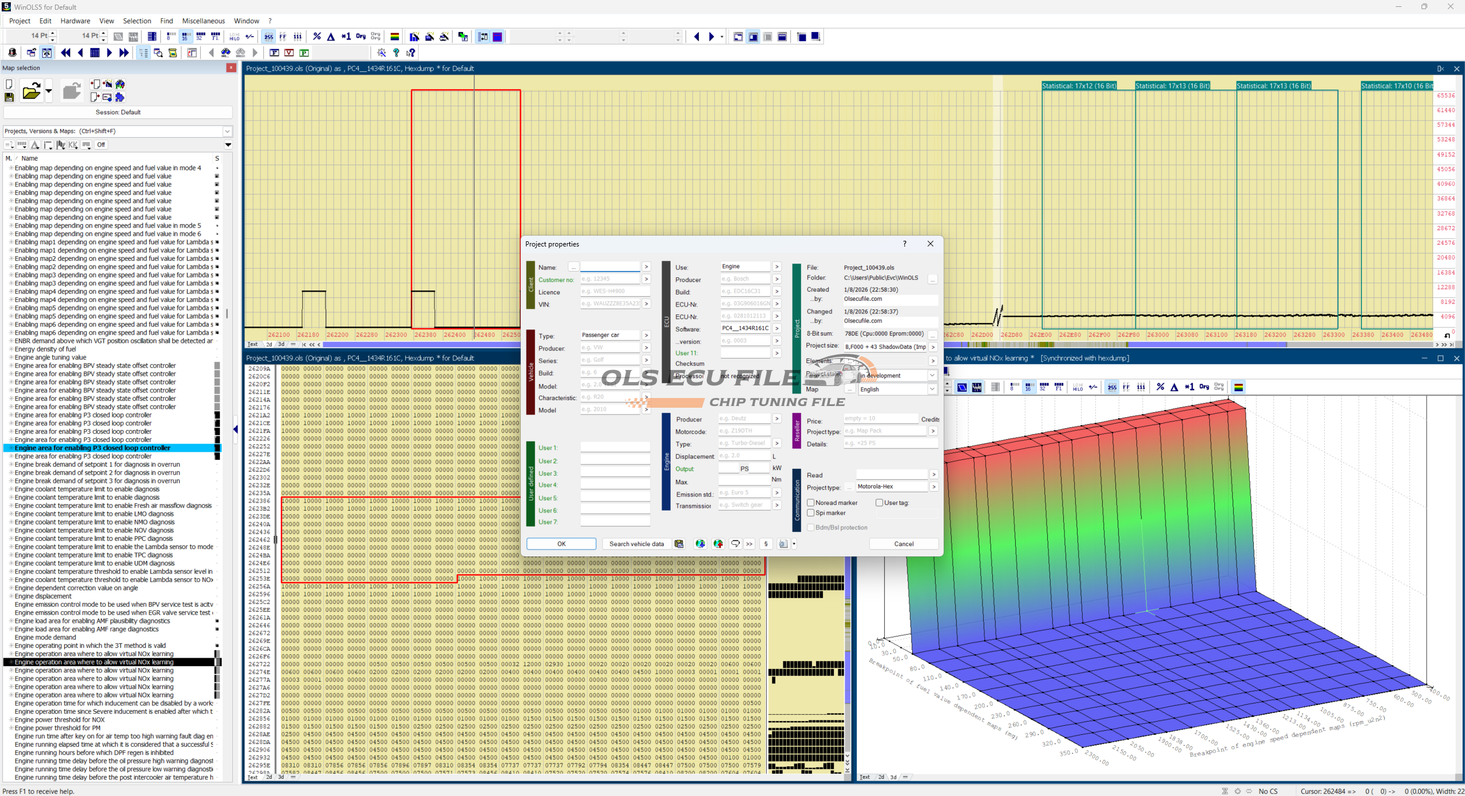Open the Hardware menu
The width and height of the screenshot is (1465, 796).
click(75, 21)
